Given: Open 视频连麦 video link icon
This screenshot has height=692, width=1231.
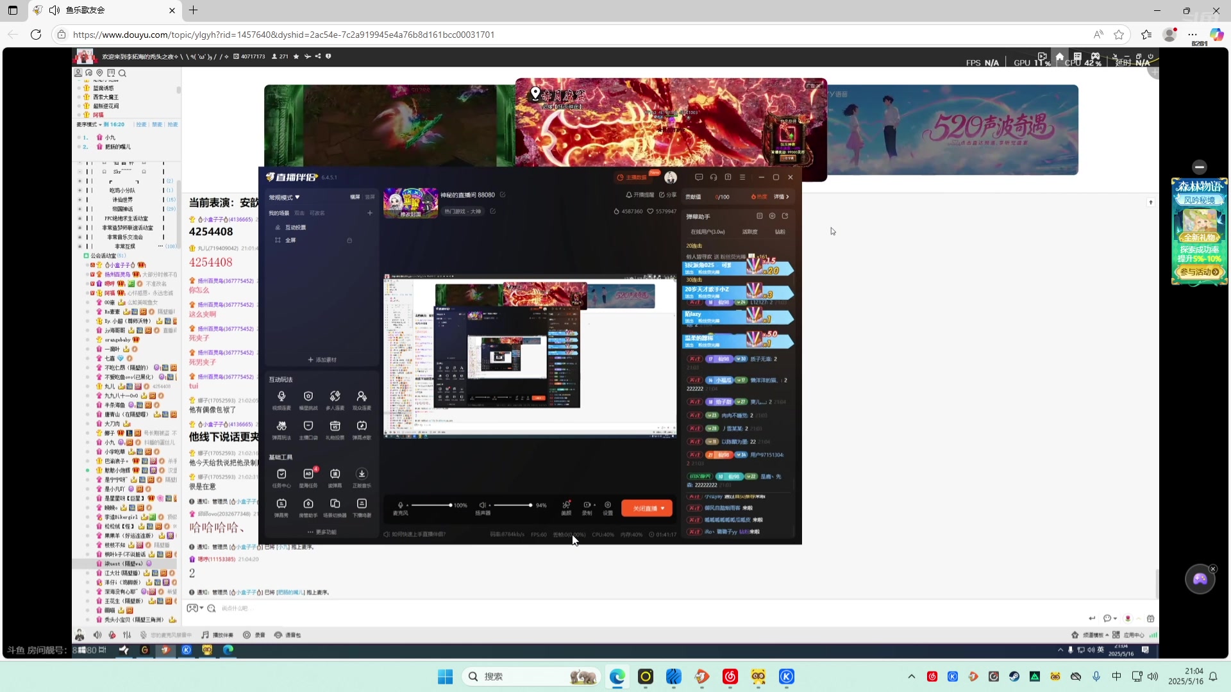Looking at the screenshot, I should point(281,397).
